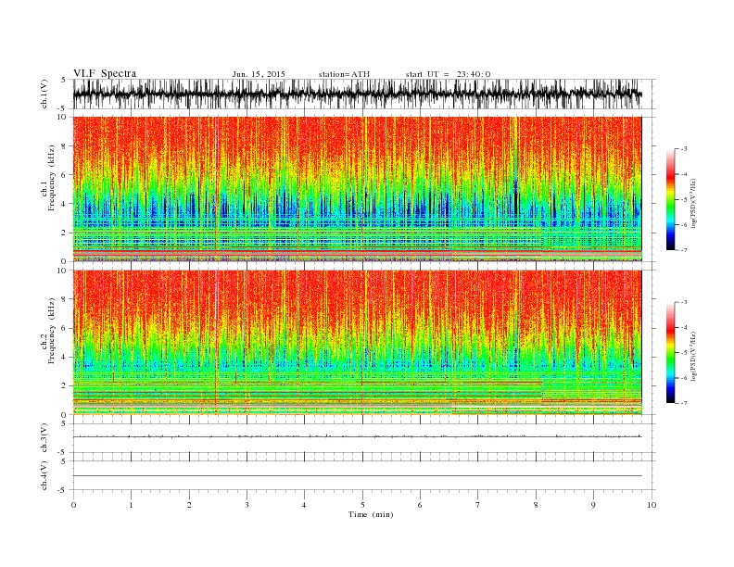The image size is (734, 567).
Task: Click inside the ch.1 spectrogram plot
Action: [357, 189]
